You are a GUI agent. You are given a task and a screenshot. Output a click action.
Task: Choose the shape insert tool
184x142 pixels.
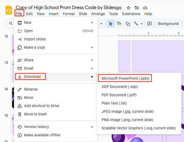[x=128, y=24]
